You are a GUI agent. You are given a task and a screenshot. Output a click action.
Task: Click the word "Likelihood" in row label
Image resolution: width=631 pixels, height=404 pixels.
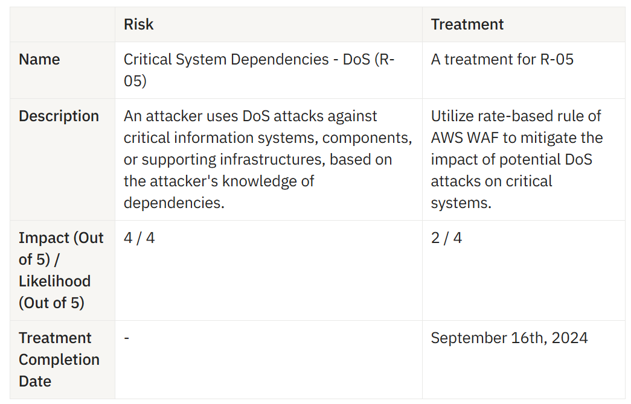pos(54,282)
